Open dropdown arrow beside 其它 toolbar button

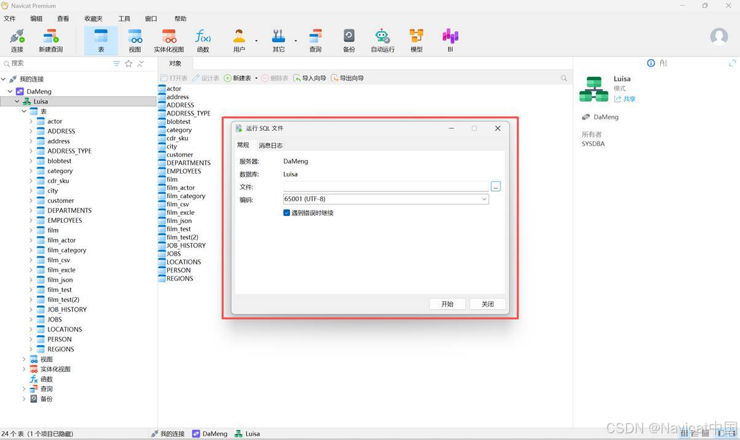(296, 41)
